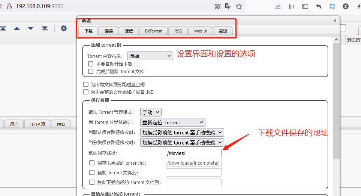Click the browser address bar URL
Screen dimensions: 361x196
40,6
